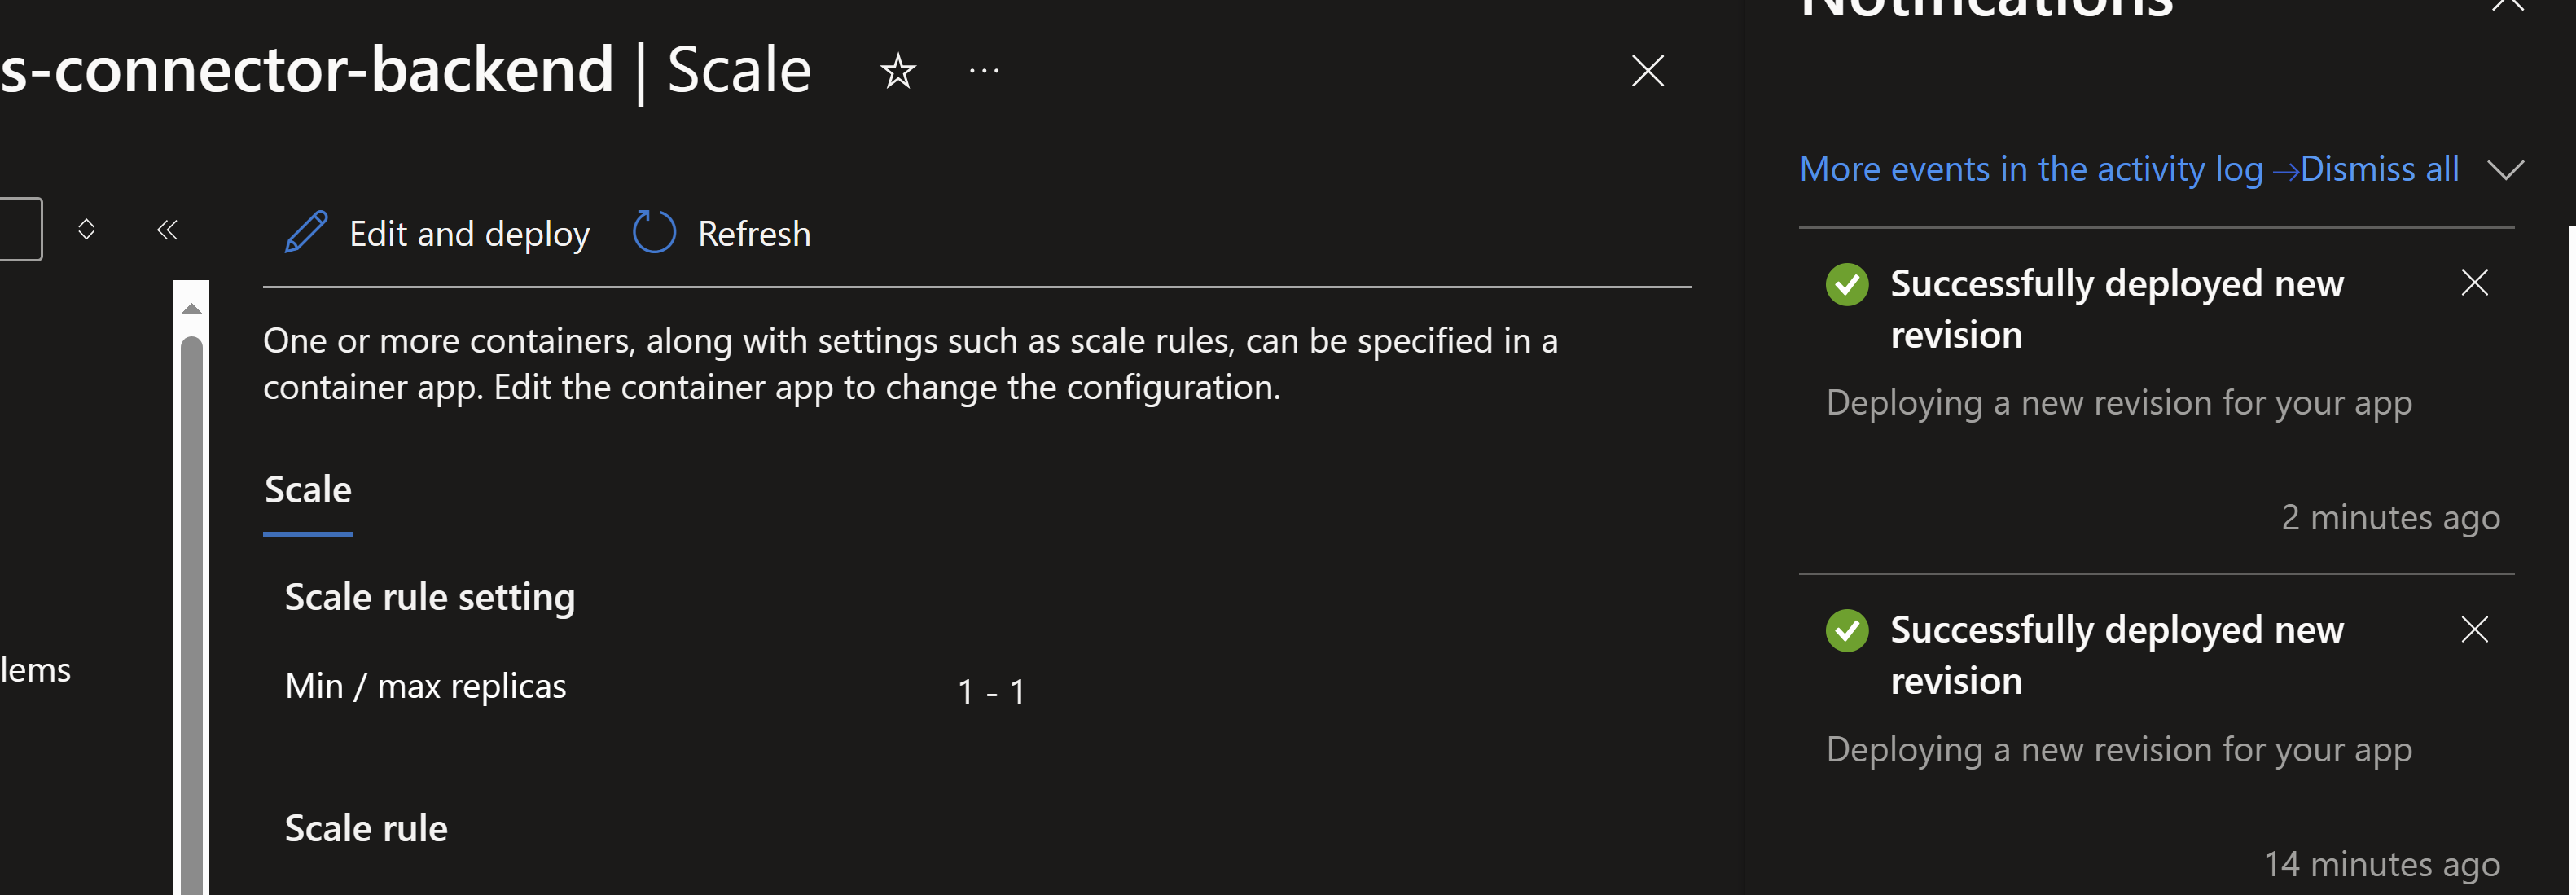Screen dimensions: 2576x895
Task: Click the green success checkmark on latest notification
Action: tap(1847, 284)
